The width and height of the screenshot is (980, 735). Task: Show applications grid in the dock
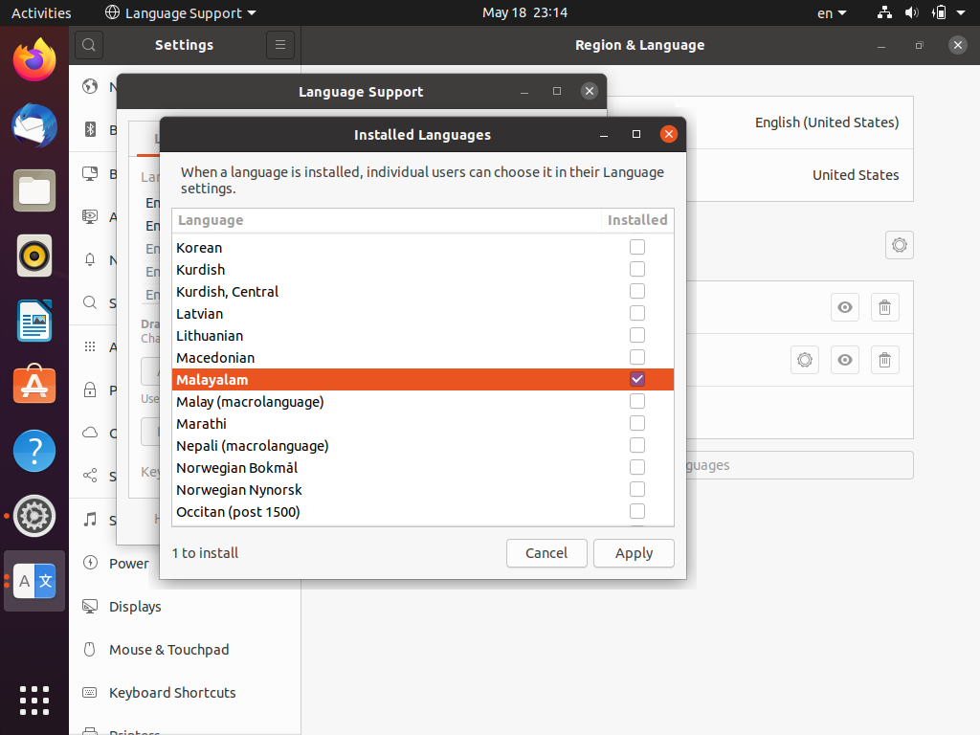pos(34,700)
